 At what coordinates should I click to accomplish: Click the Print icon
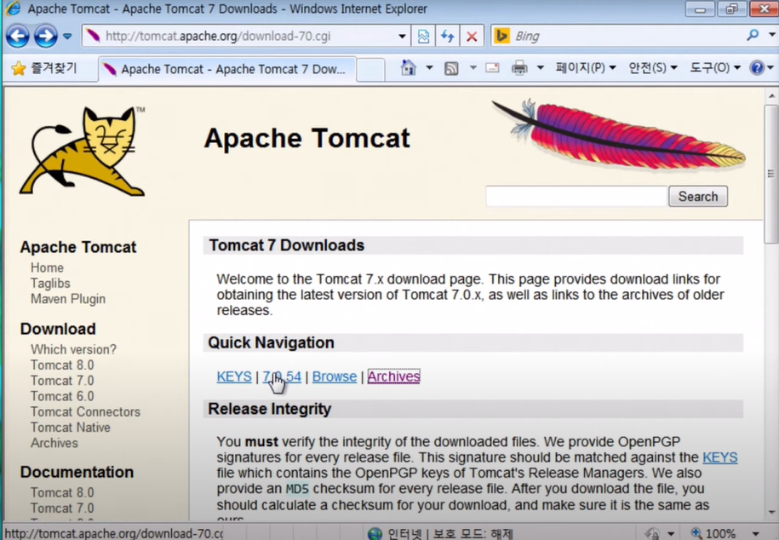[x=519, y=67]
